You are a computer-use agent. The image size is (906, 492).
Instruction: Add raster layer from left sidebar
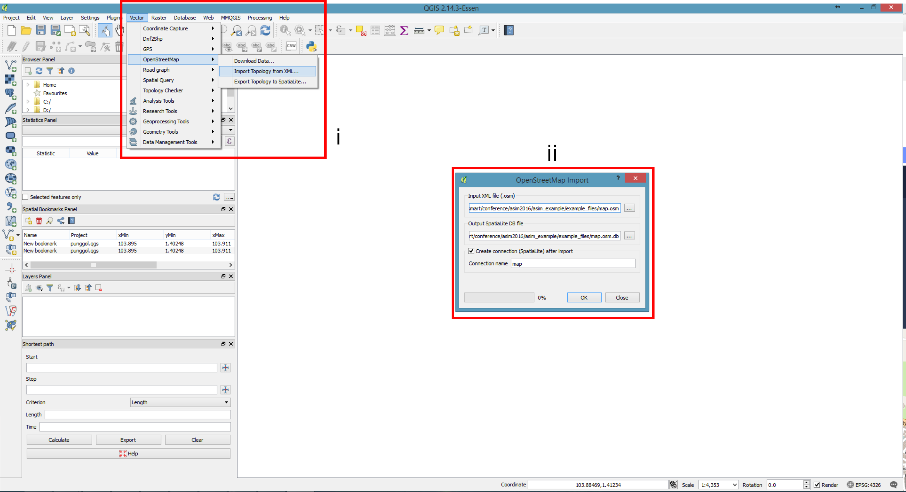click(x=11, y=80)
